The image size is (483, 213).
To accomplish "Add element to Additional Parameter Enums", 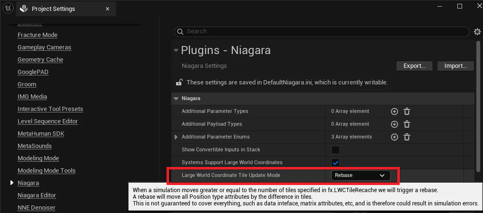I will click(x=394, y=137).
